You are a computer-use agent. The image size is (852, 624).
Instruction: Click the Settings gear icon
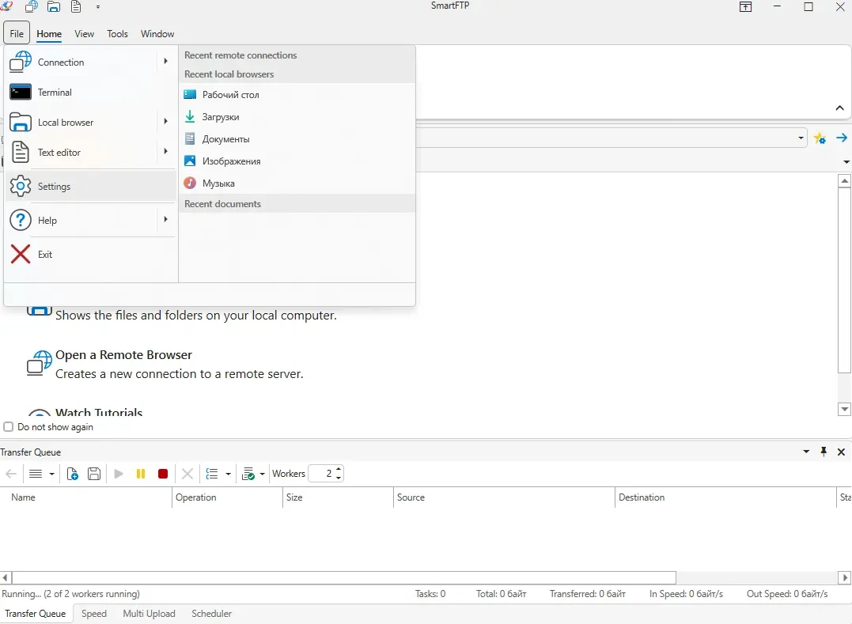pyautogui.click(x=21, y=187)
